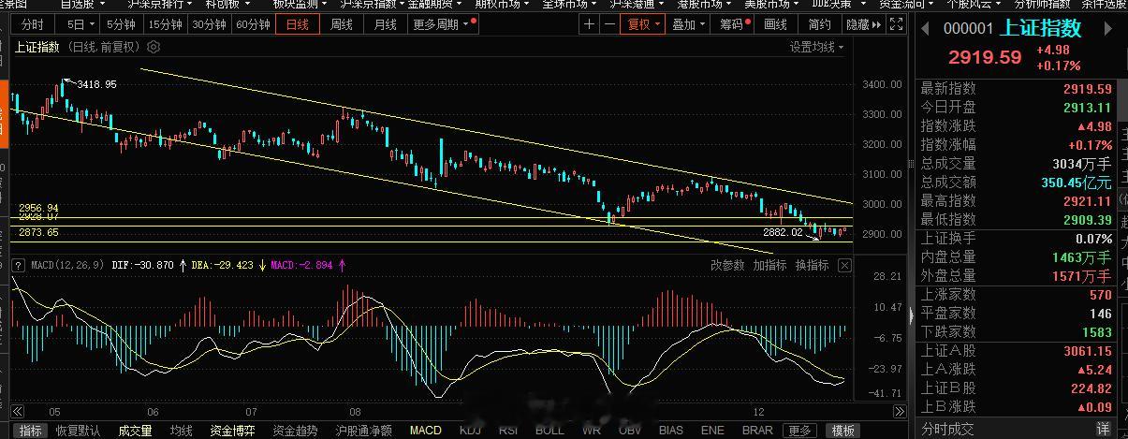Open 期权市场 in the top menu
1128x439 pixels.
point(498,4)
